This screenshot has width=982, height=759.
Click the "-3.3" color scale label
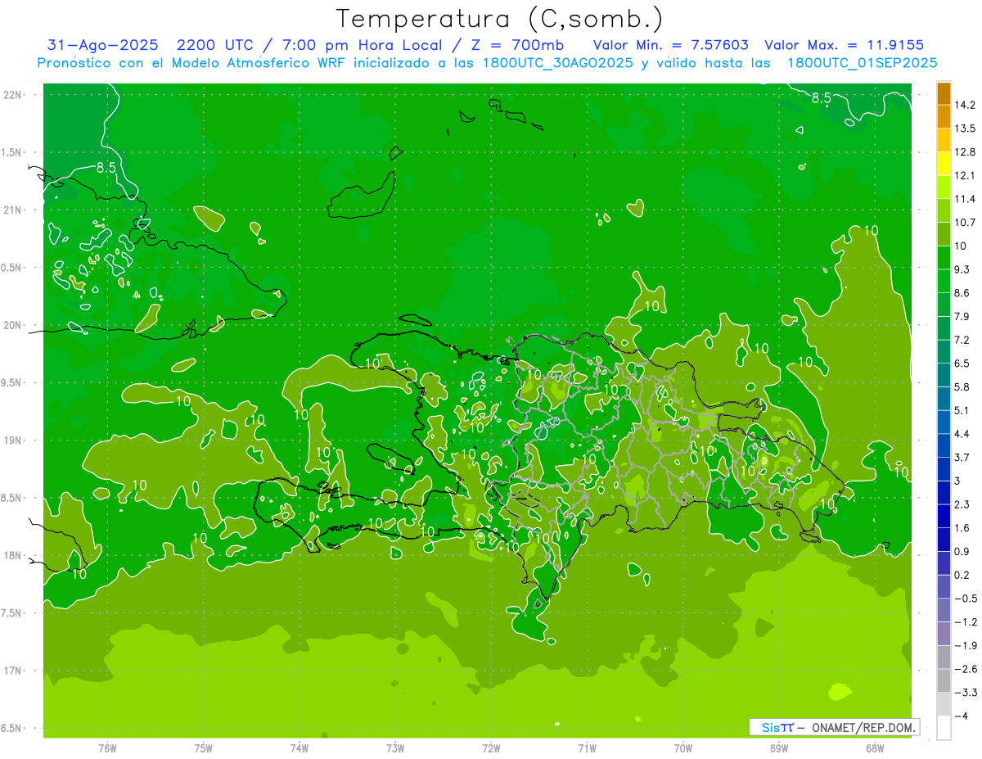(966, 693)
